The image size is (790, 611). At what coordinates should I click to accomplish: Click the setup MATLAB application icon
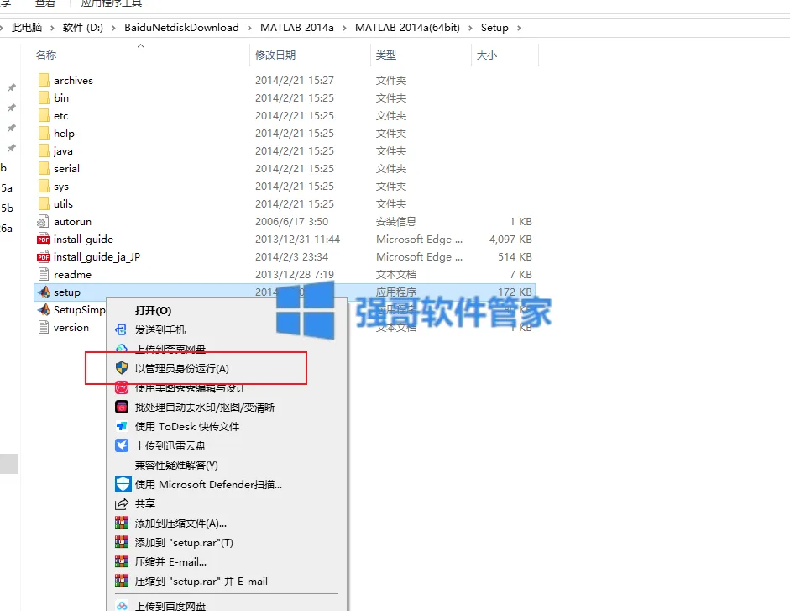coord(44,292)
